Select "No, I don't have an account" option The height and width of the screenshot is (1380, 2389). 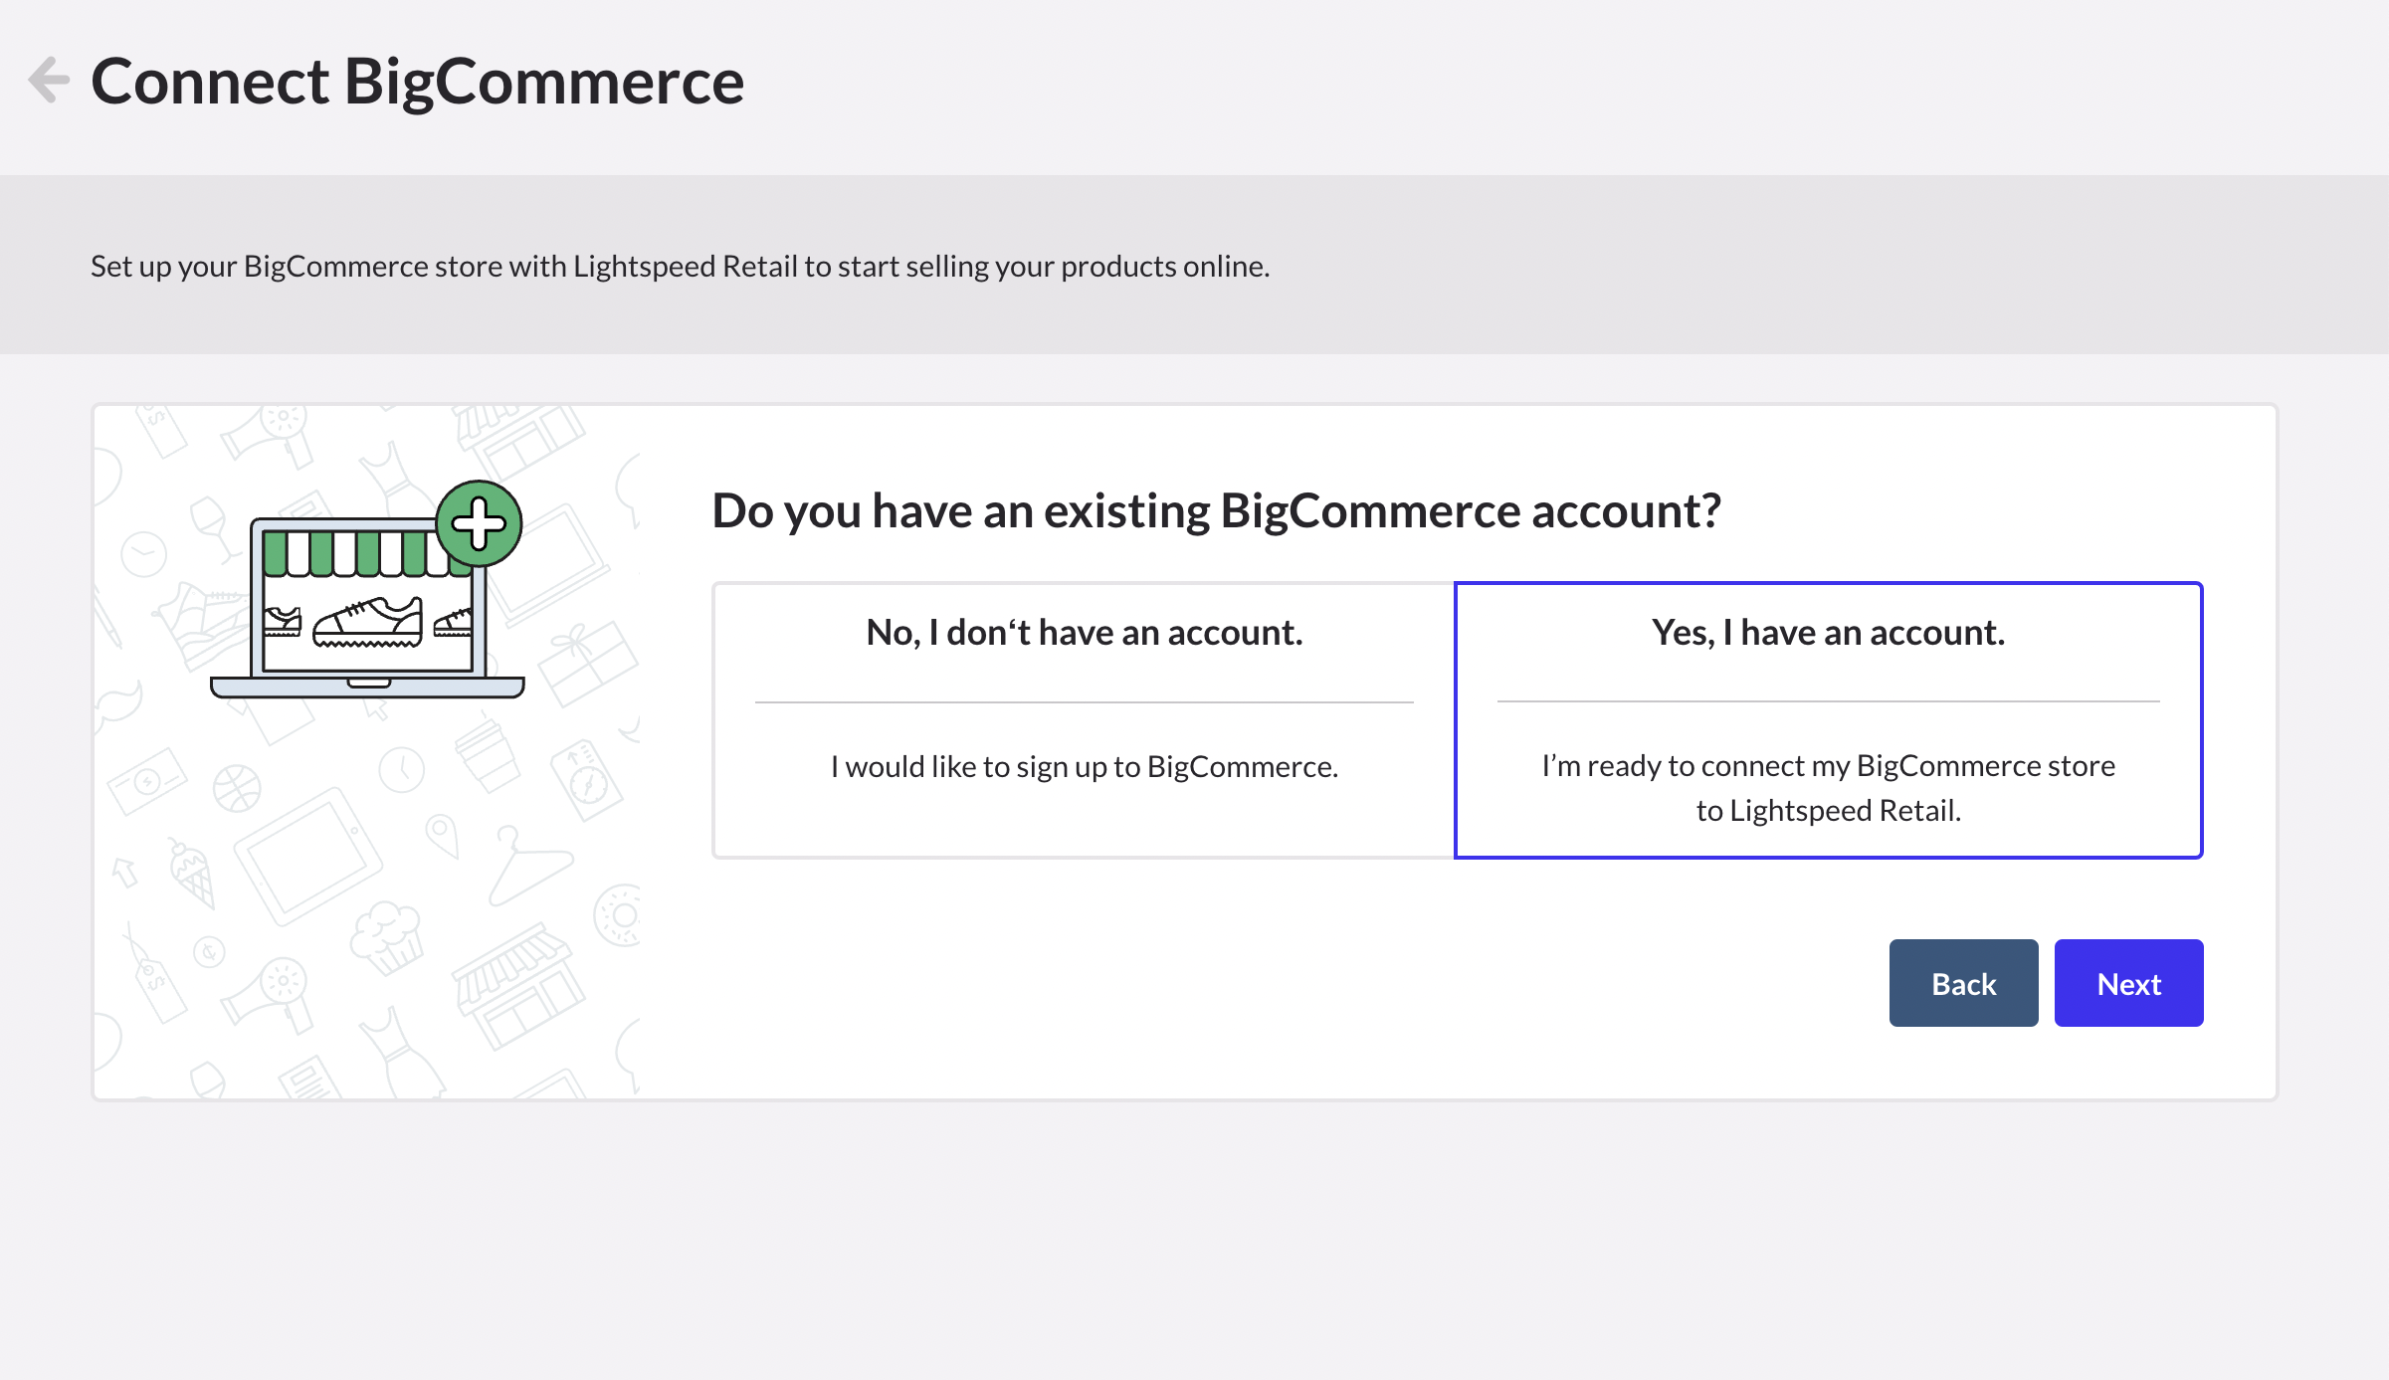pyautogui.click(x=1084, y=633)
